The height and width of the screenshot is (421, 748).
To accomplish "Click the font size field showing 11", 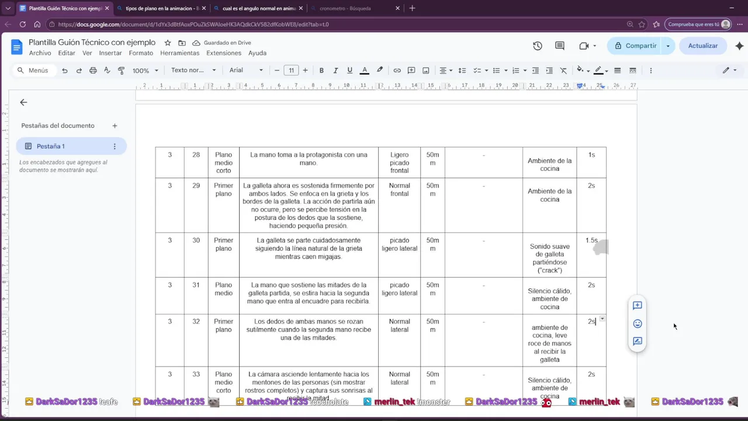I will [291, 70].
